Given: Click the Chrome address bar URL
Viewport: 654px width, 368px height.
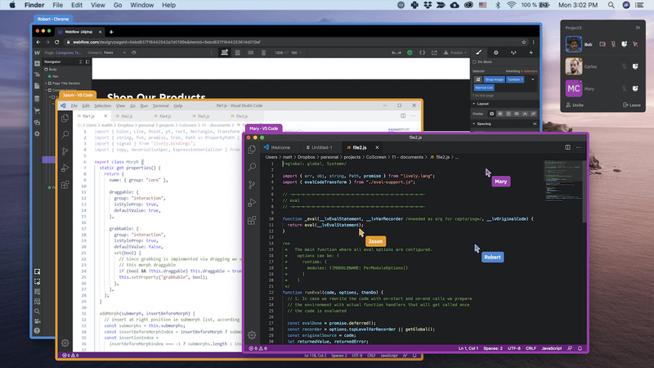Looking at the screenshot, I should point(167,43).
